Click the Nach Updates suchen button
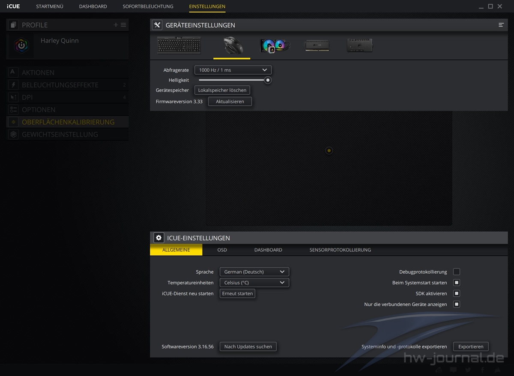Screen dimensions: 514x376 (x=248, y=346)
